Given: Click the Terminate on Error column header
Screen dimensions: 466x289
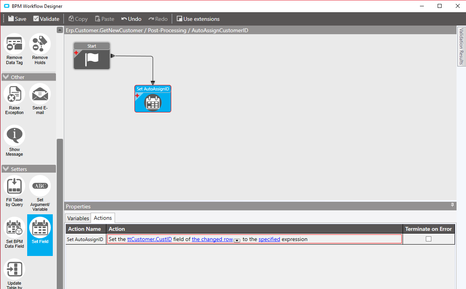Looking at the screenshot, I should pyautogui.click(x=429, y=229).
